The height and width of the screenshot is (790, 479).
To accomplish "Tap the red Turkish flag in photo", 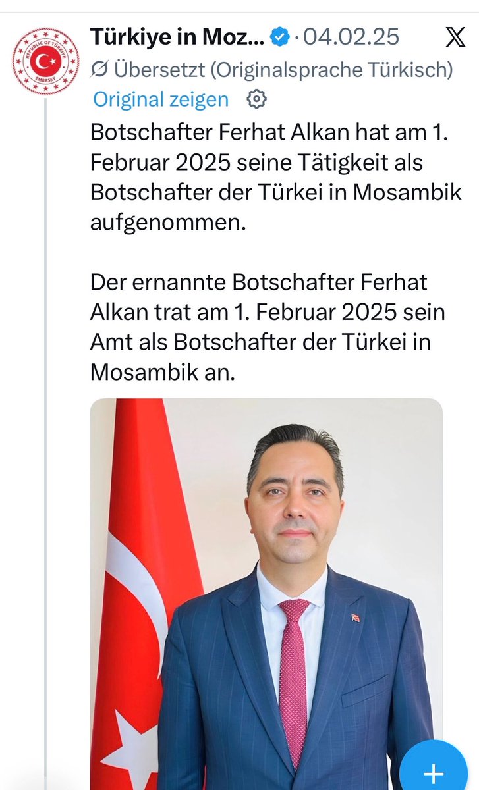I will [x=142, y=594].
